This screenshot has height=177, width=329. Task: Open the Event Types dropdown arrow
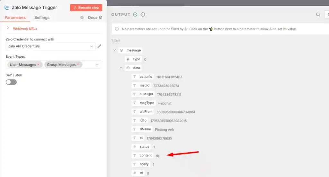click(97, 65)
